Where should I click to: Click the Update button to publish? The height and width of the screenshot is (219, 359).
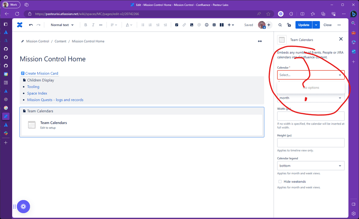304,25
